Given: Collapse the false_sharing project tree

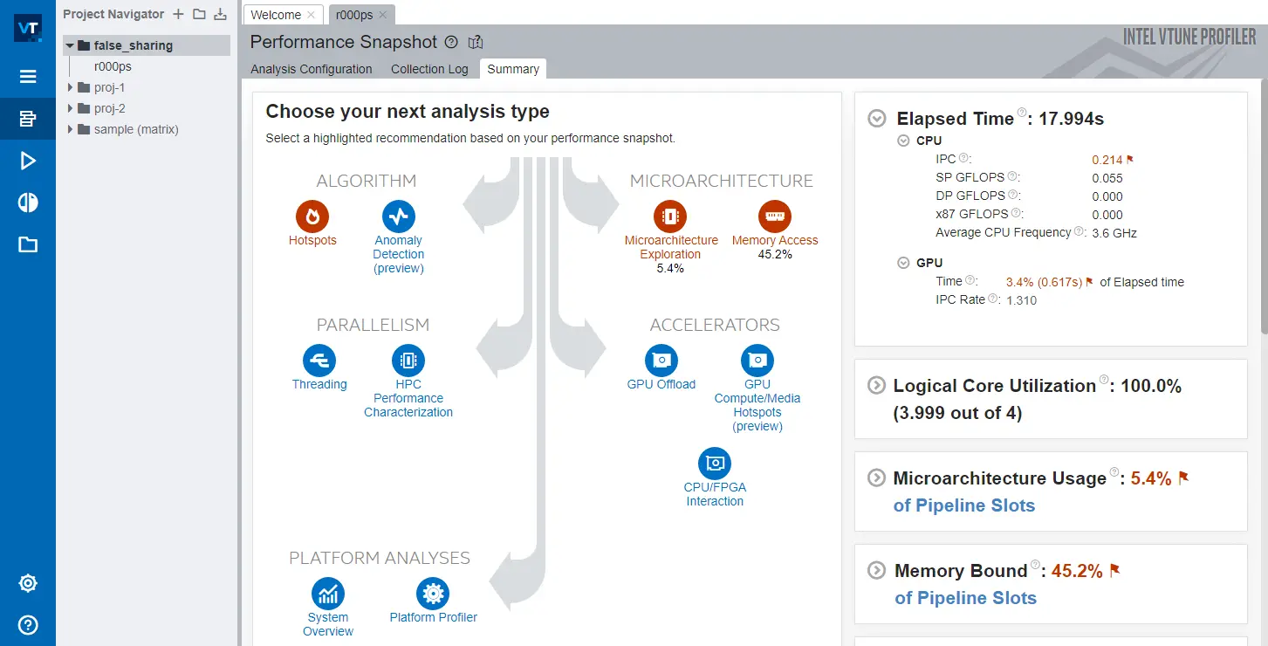Looking at the screenshot, I should [70, 45].
